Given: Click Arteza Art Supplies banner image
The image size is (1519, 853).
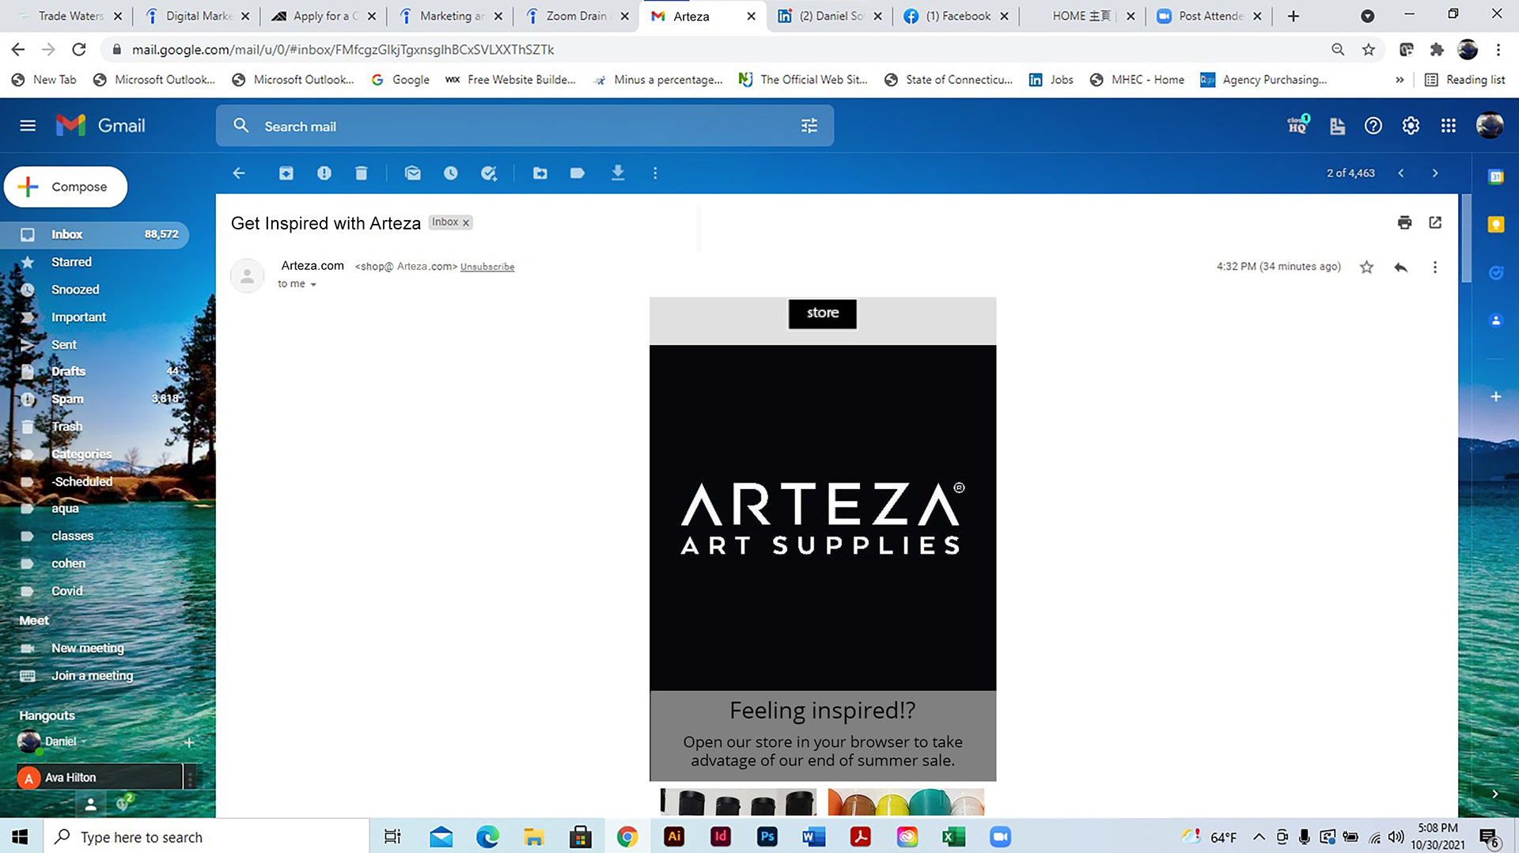Looking at the screenshot, I should pos(823,517).
